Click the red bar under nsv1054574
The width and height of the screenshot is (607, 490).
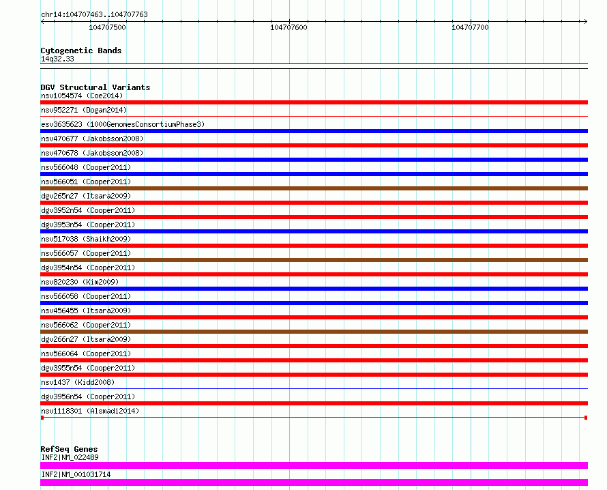coord(314,102)
